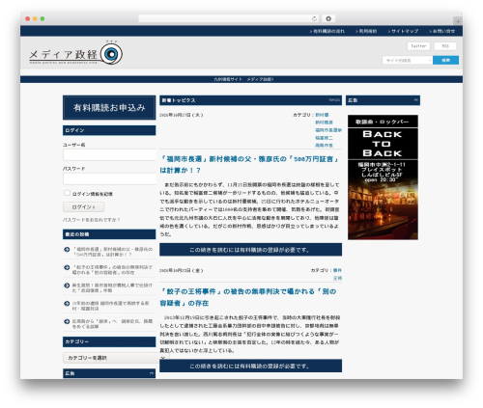Open a new browser tab with plus button
Image resolution: width=483 pixels, height=408 pixels.
point(458,21)
